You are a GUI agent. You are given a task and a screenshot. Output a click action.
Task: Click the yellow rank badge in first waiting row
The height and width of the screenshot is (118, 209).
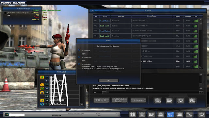point(42,77)
